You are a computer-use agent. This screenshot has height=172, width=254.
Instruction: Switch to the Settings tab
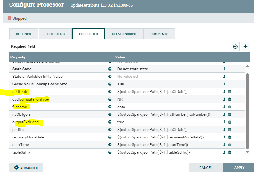click(x=23, y=34)
